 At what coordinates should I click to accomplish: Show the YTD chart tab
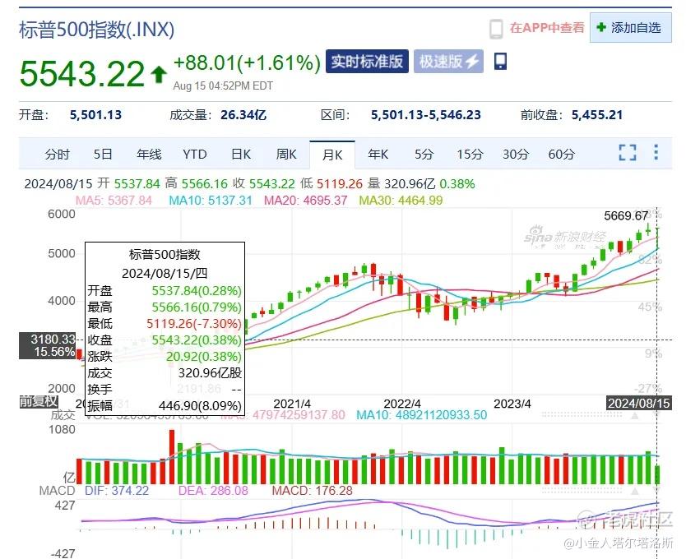pyautogui.click(x=195, y=155)
